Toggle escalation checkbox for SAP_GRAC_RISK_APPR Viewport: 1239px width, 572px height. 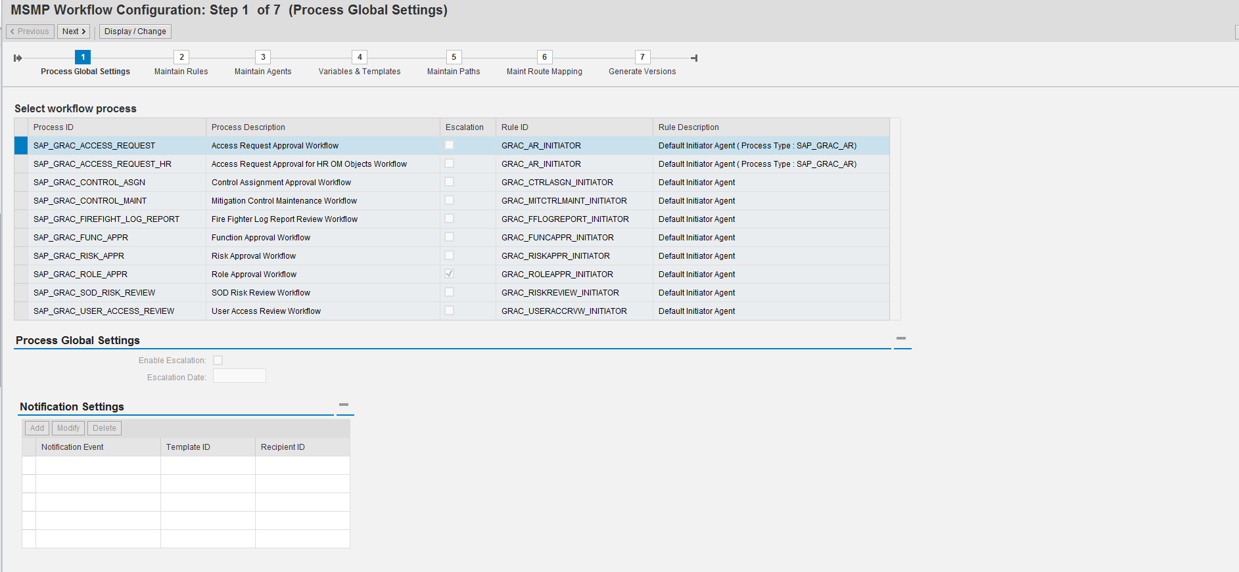pyautogui.click(x=450, y=255)
